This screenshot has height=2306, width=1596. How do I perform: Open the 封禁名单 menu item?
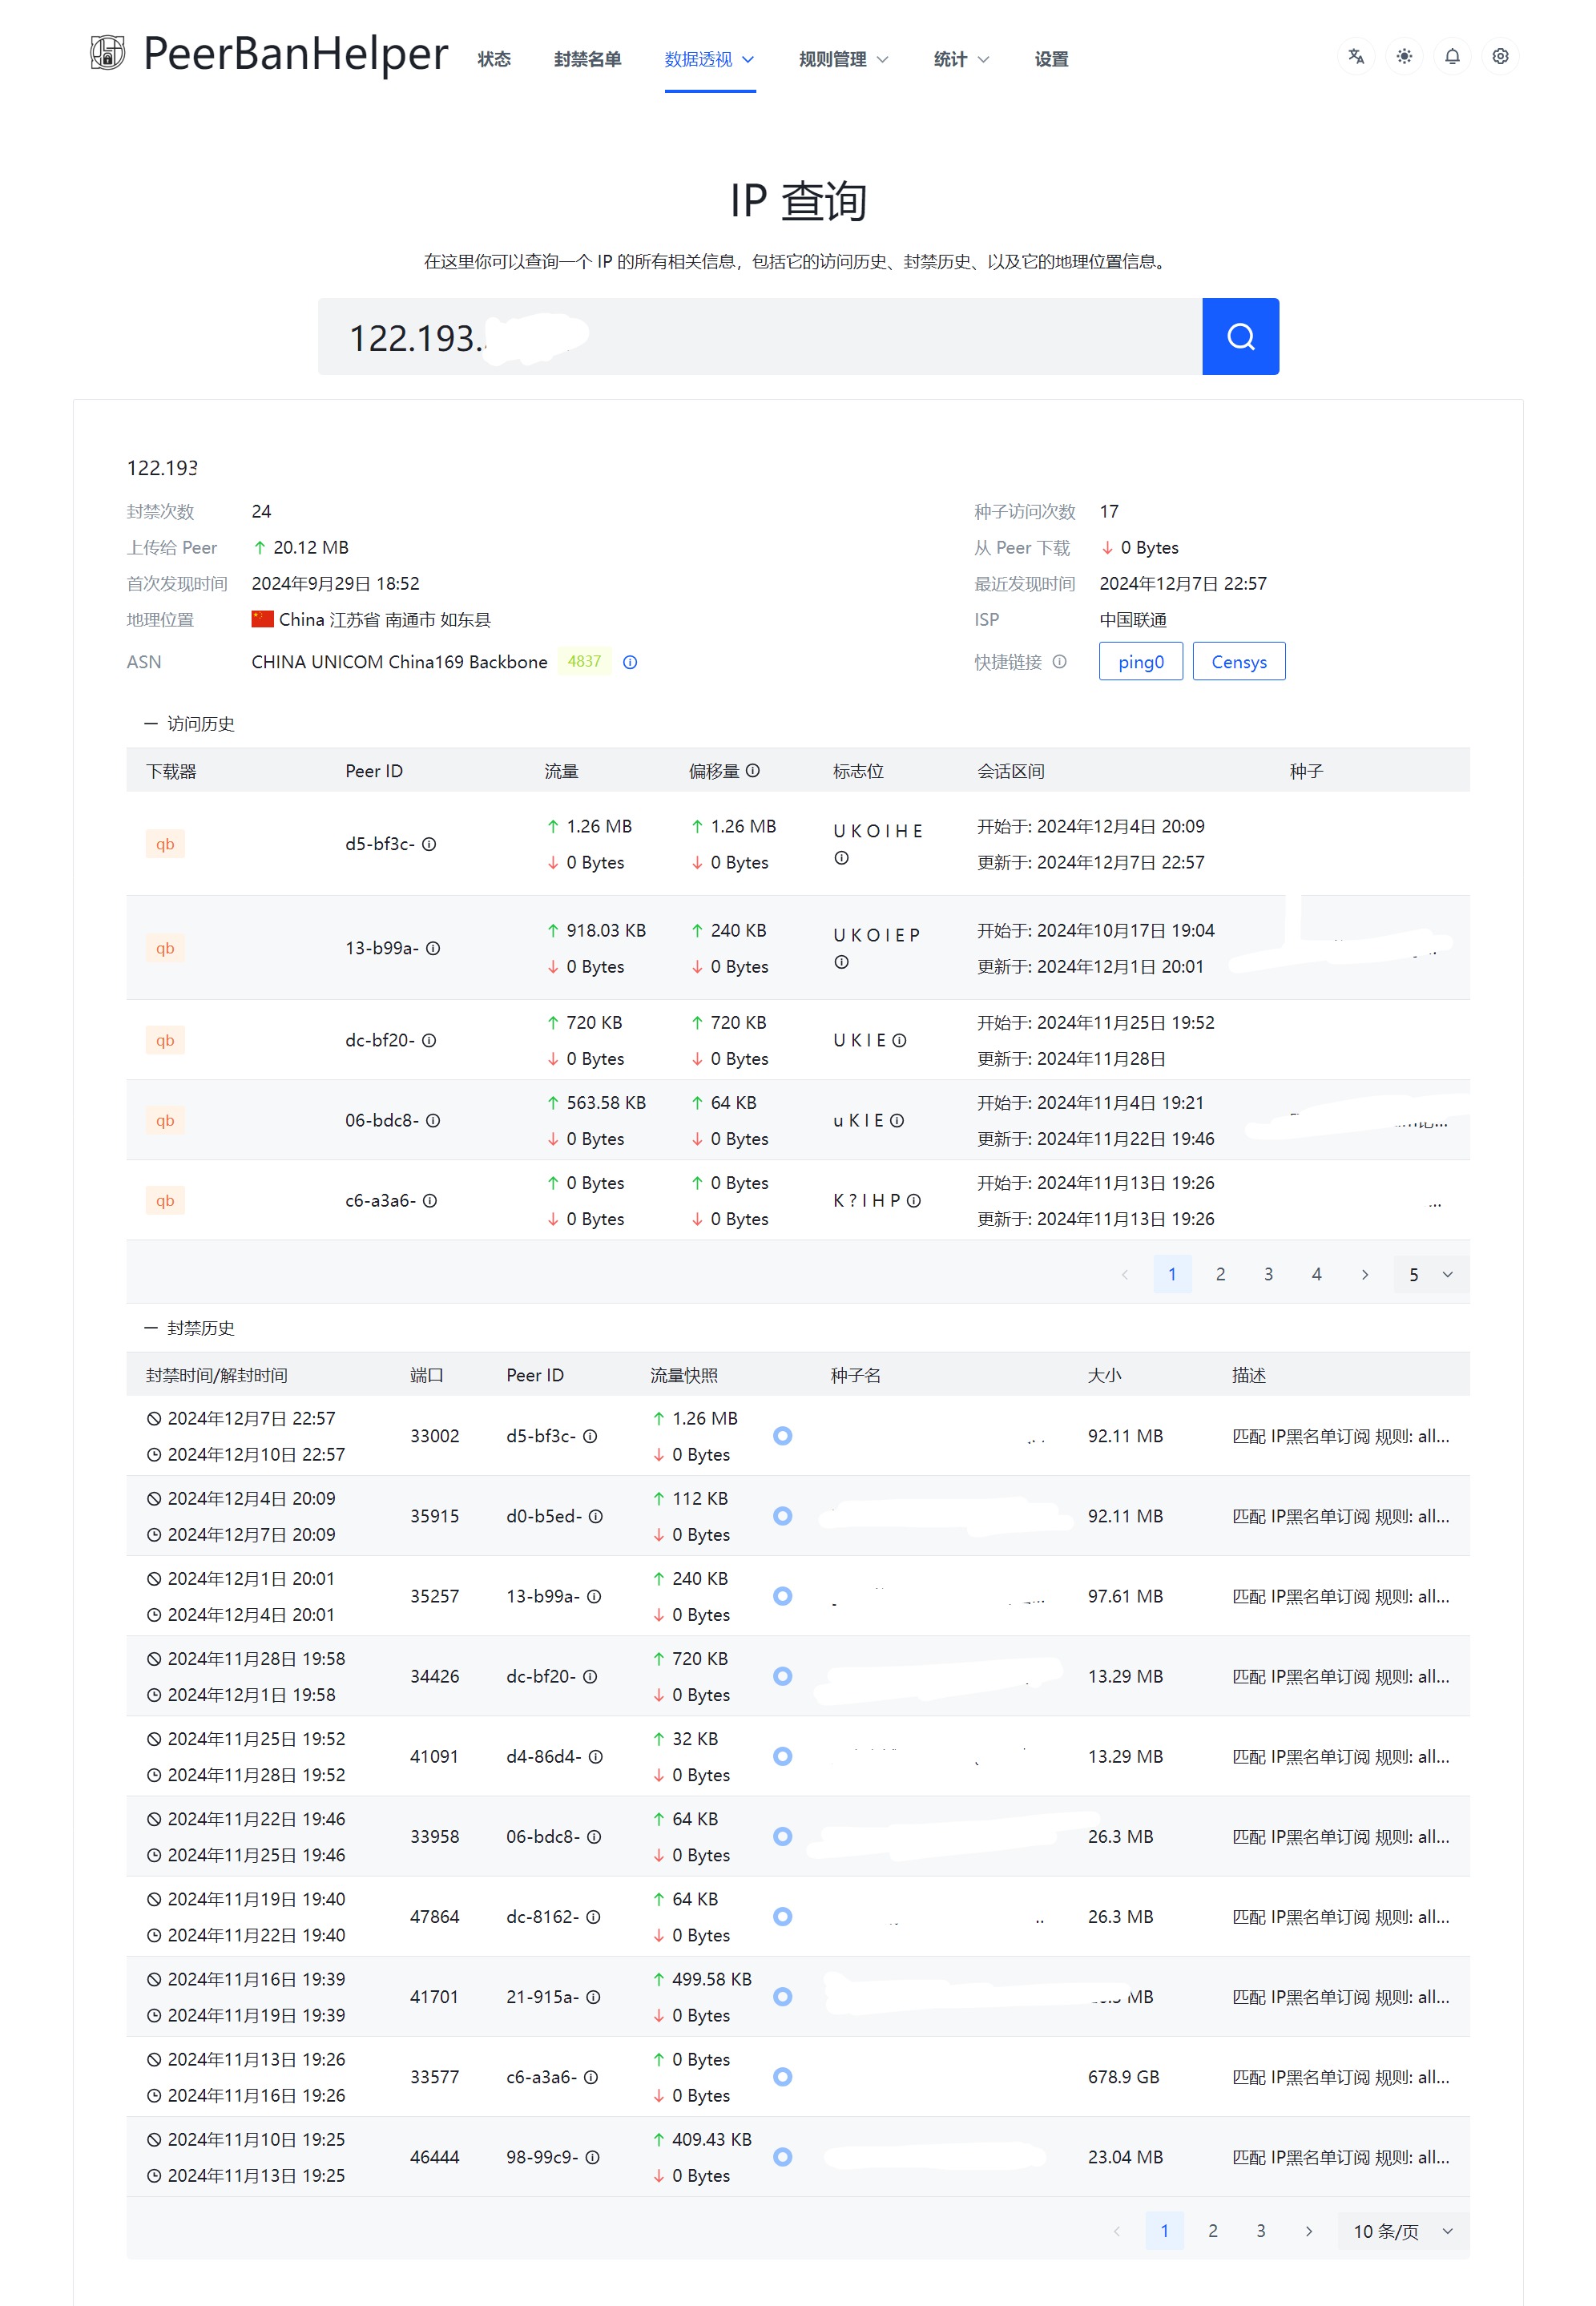click(587, 58)
